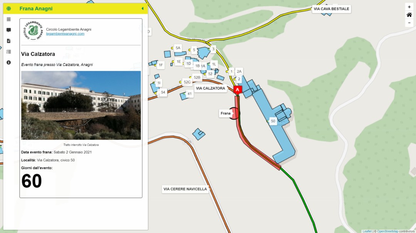The image size is (416, 233).
Task: Open the hamburger menu tab in sidebar
Action: pos(8,19)
